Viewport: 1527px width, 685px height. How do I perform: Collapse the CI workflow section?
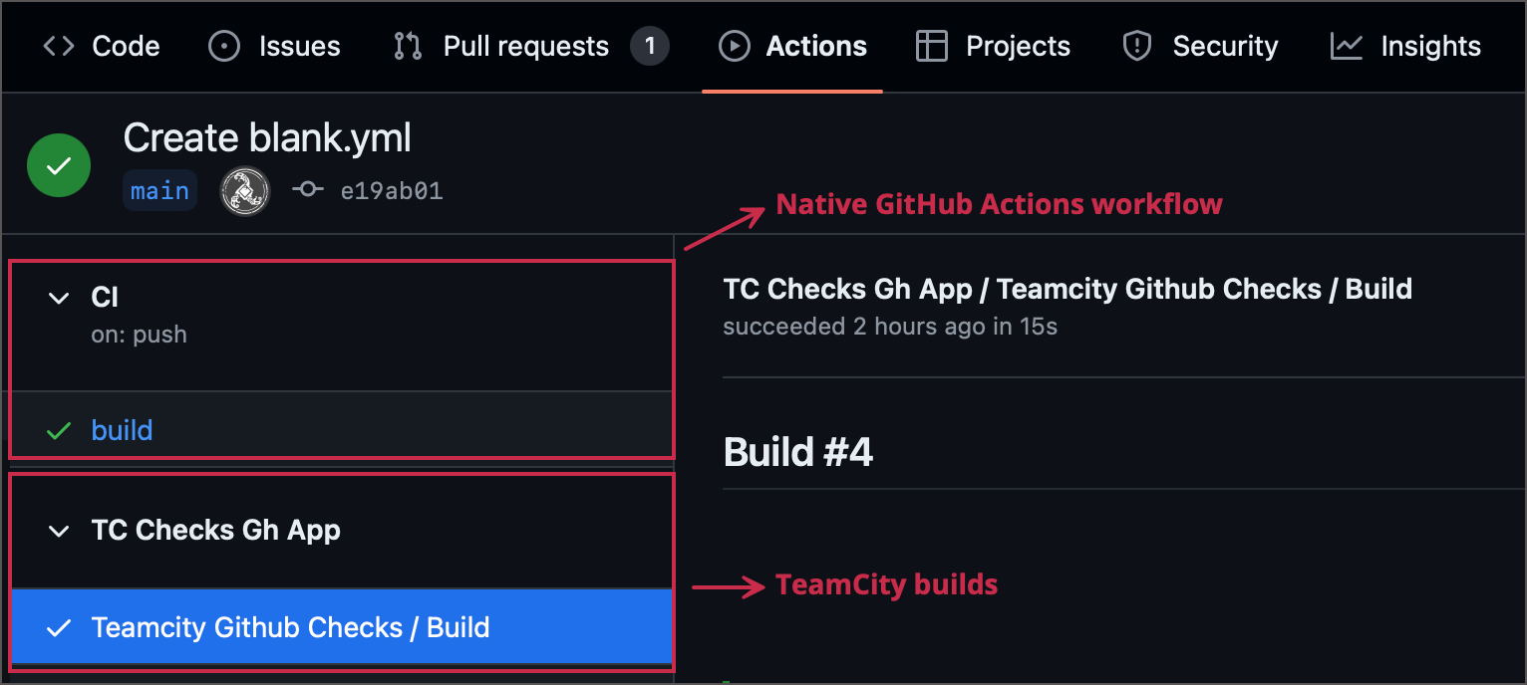pyautogui.click(x=58, y=297)
